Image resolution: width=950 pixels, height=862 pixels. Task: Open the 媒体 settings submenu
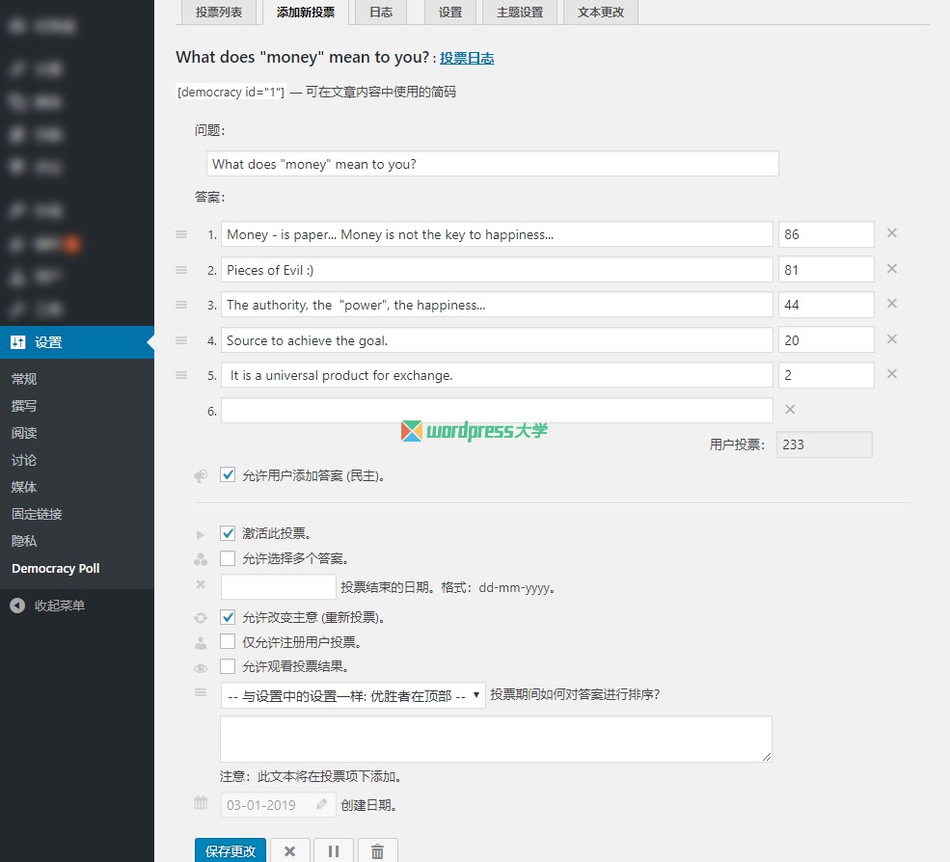24,487
